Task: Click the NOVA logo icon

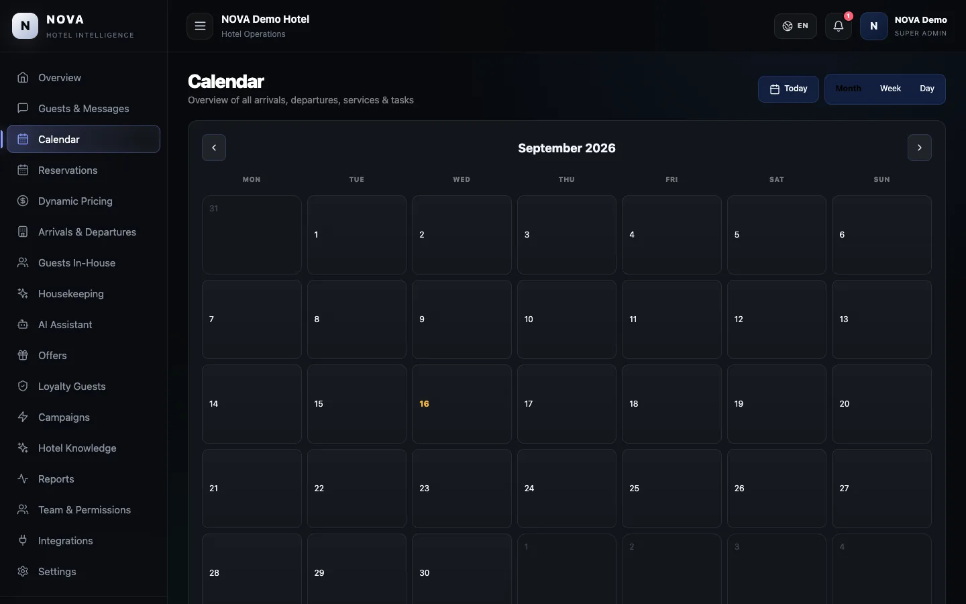Action: (25, 26)
